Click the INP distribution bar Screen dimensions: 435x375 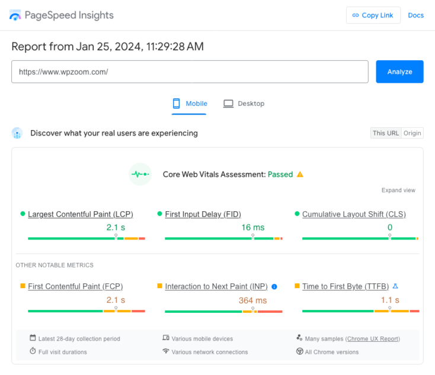tap(223, 312)
